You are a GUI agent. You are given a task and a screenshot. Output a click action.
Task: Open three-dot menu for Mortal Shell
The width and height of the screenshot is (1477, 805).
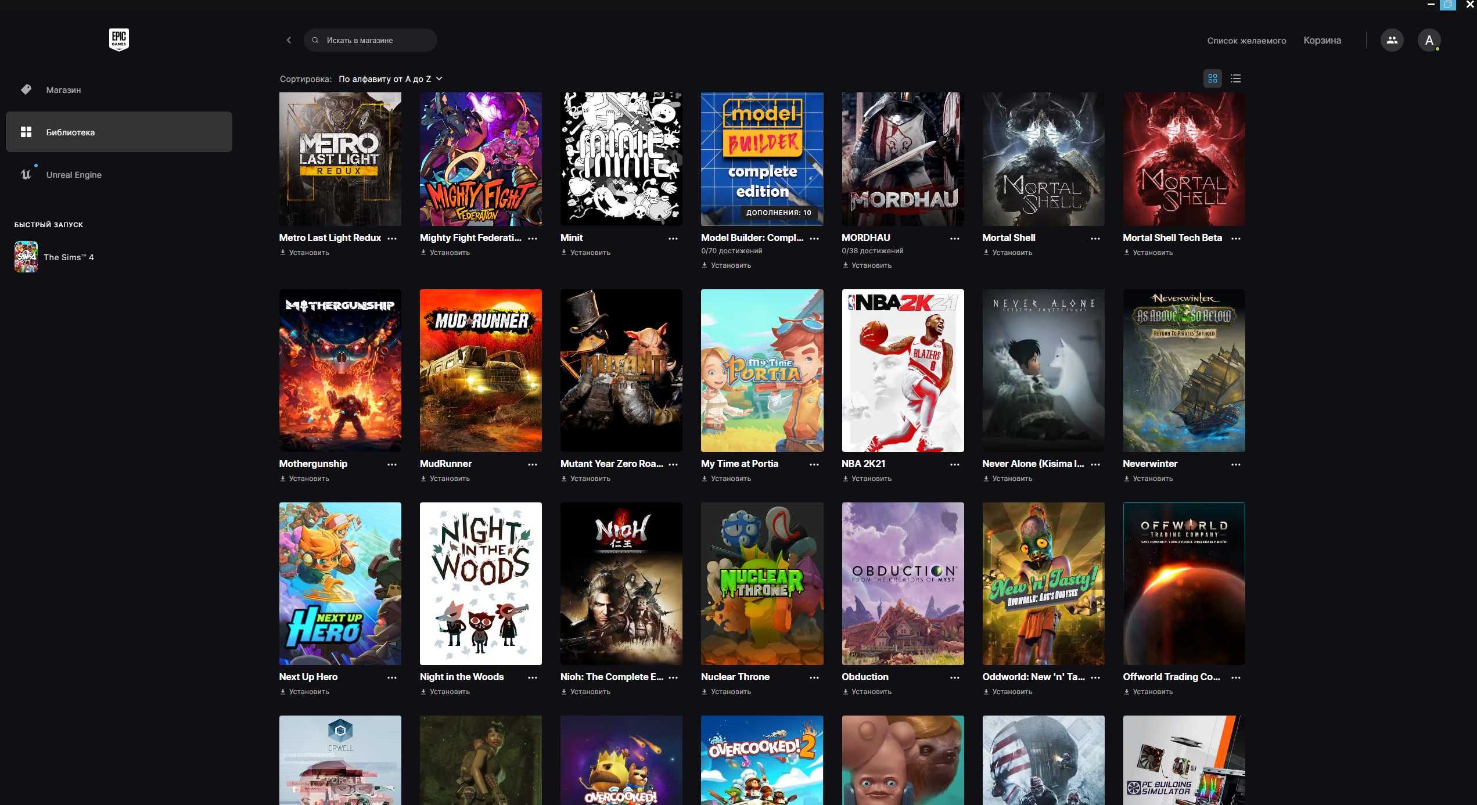coord(1095,238)
